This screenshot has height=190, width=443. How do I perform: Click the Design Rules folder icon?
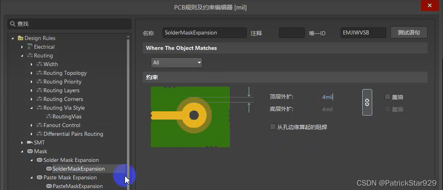point(20,38)
